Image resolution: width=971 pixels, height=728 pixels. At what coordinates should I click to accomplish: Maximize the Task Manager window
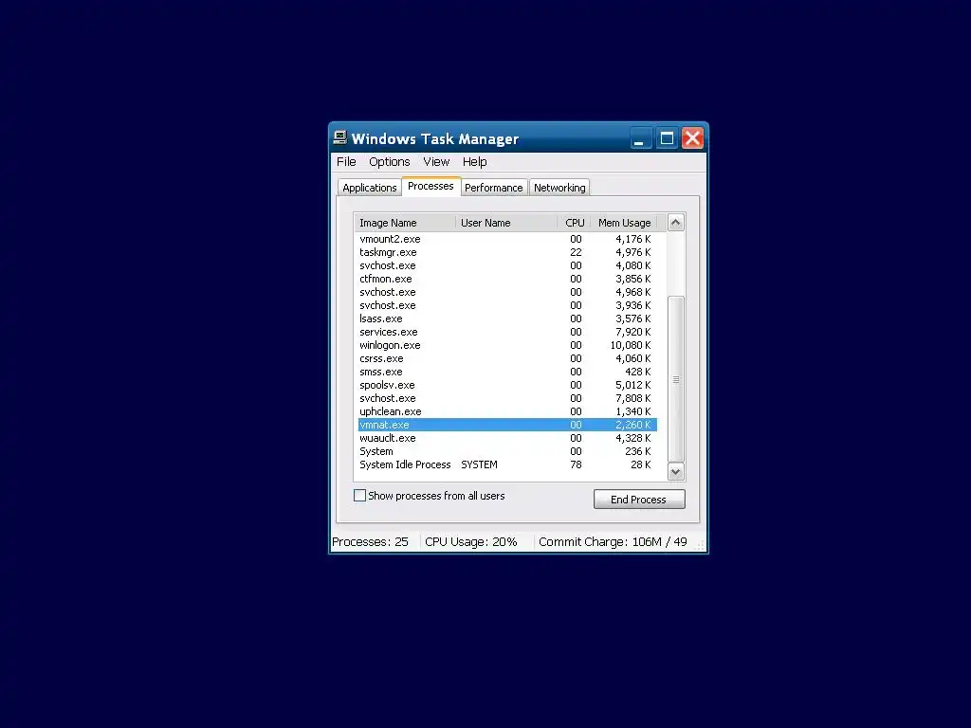click(x=667, y=138)
